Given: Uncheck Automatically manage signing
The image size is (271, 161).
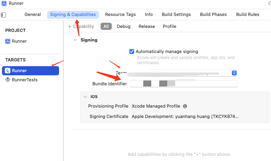Looking at the screenshot, I should point(132,51).
